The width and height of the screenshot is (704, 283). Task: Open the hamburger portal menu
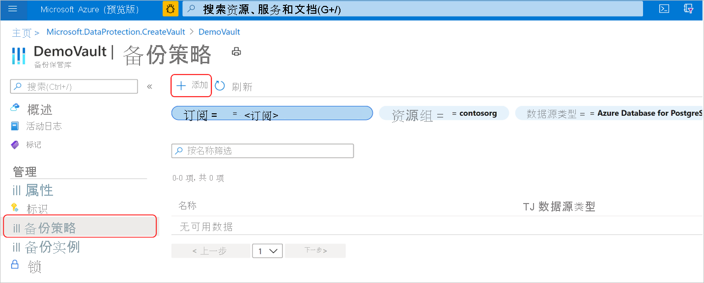tap(13, 9)
